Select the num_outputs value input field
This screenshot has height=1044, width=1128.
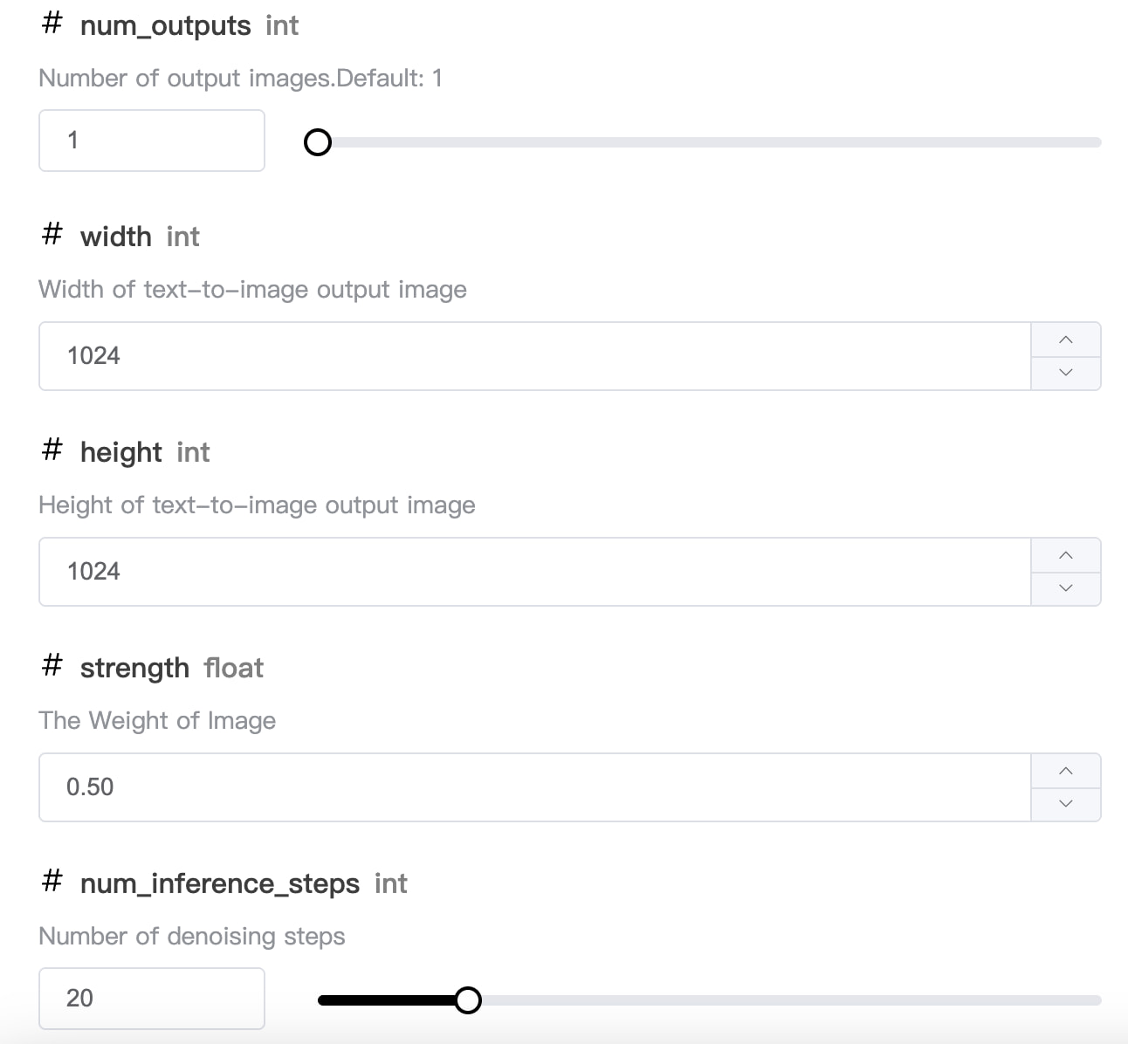click(x=151, y=141)
